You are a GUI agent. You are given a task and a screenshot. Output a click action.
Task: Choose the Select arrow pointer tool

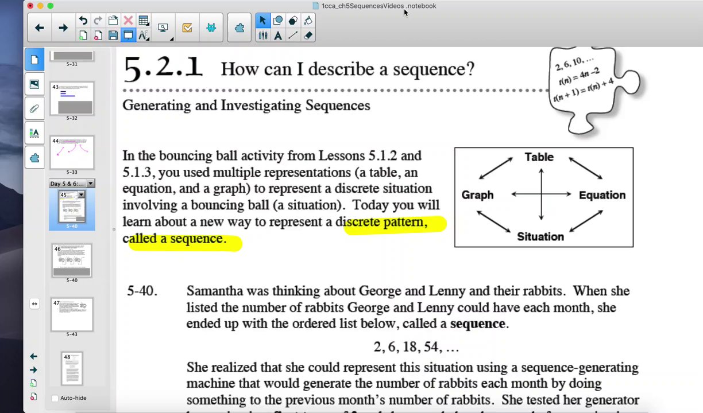tap(262, 21)
